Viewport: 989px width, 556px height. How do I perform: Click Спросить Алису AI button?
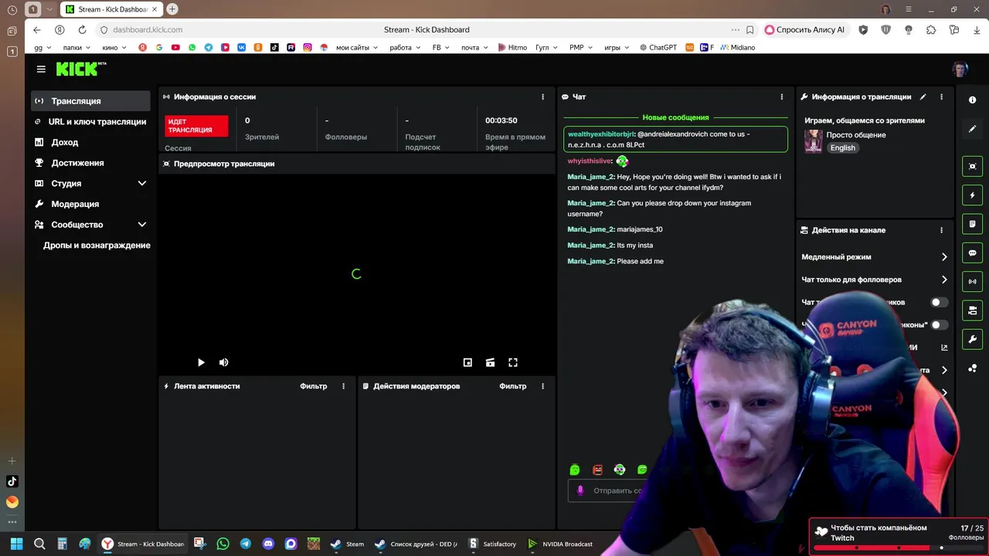point(804,29)
